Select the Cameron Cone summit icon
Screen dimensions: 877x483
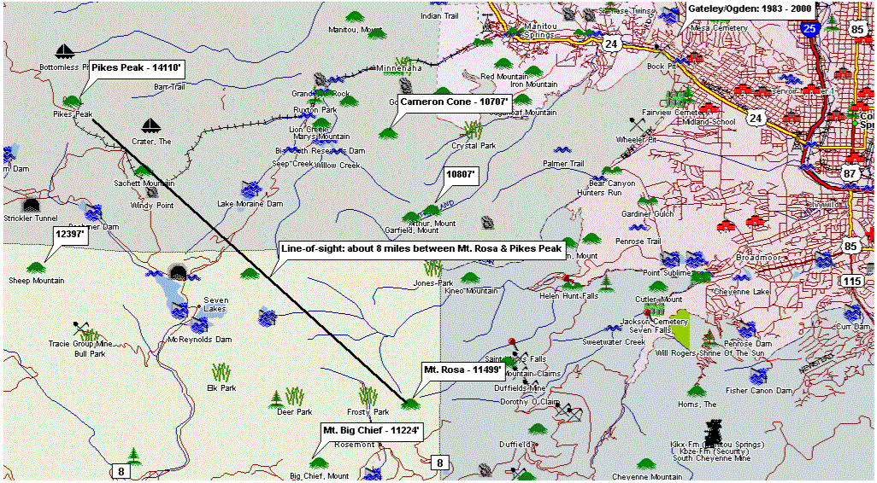coord(388,133)
